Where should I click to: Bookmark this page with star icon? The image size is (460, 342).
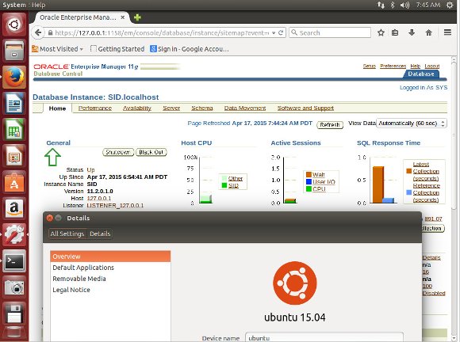[381, 32]
